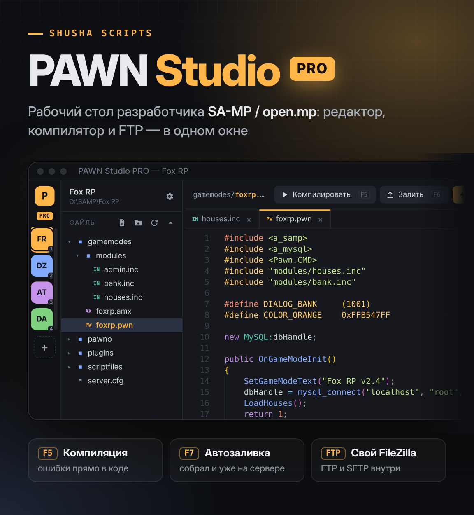The height and width of the screenshot is (515, 474).
Task: Create a new folder in the Файлы panel
Action: tap(138, 223)
